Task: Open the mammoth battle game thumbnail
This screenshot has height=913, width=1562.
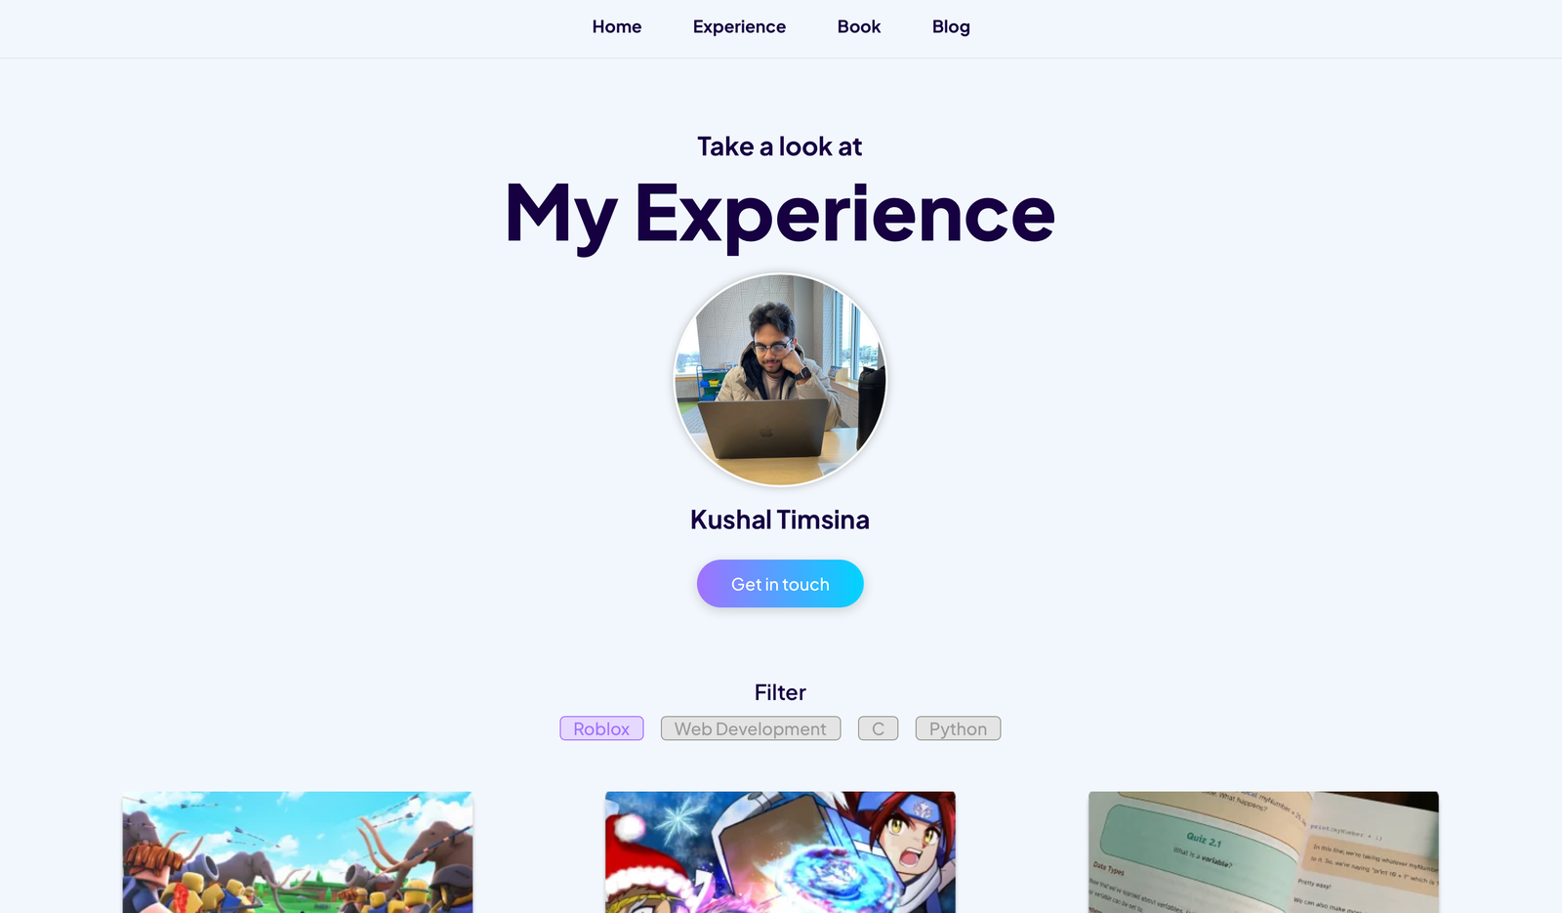Action: [298, 852]
